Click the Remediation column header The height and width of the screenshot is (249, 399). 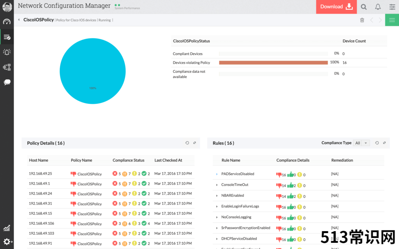point(342,160)
